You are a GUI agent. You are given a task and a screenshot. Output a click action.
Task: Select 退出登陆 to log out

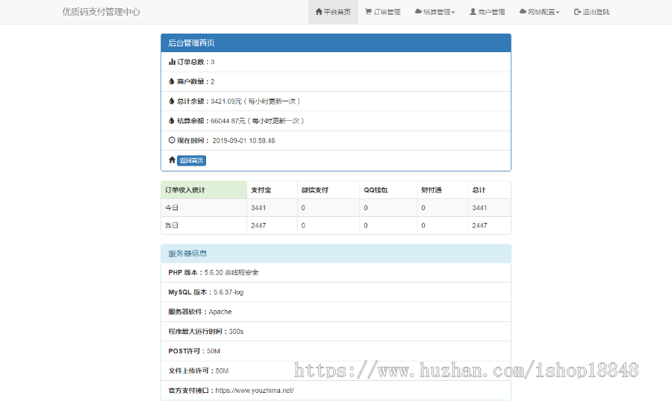[x=592, y=12]
